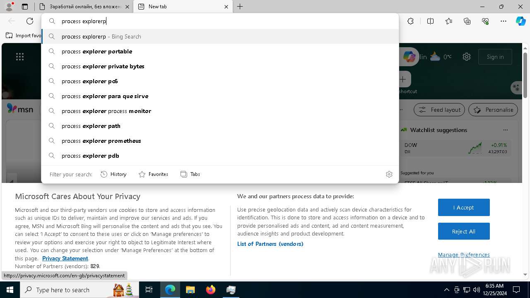The width and height of the screenshot is (530, 298).
Task: Open Settings and more ellipsis menu
Action: [x=503, y=21]
